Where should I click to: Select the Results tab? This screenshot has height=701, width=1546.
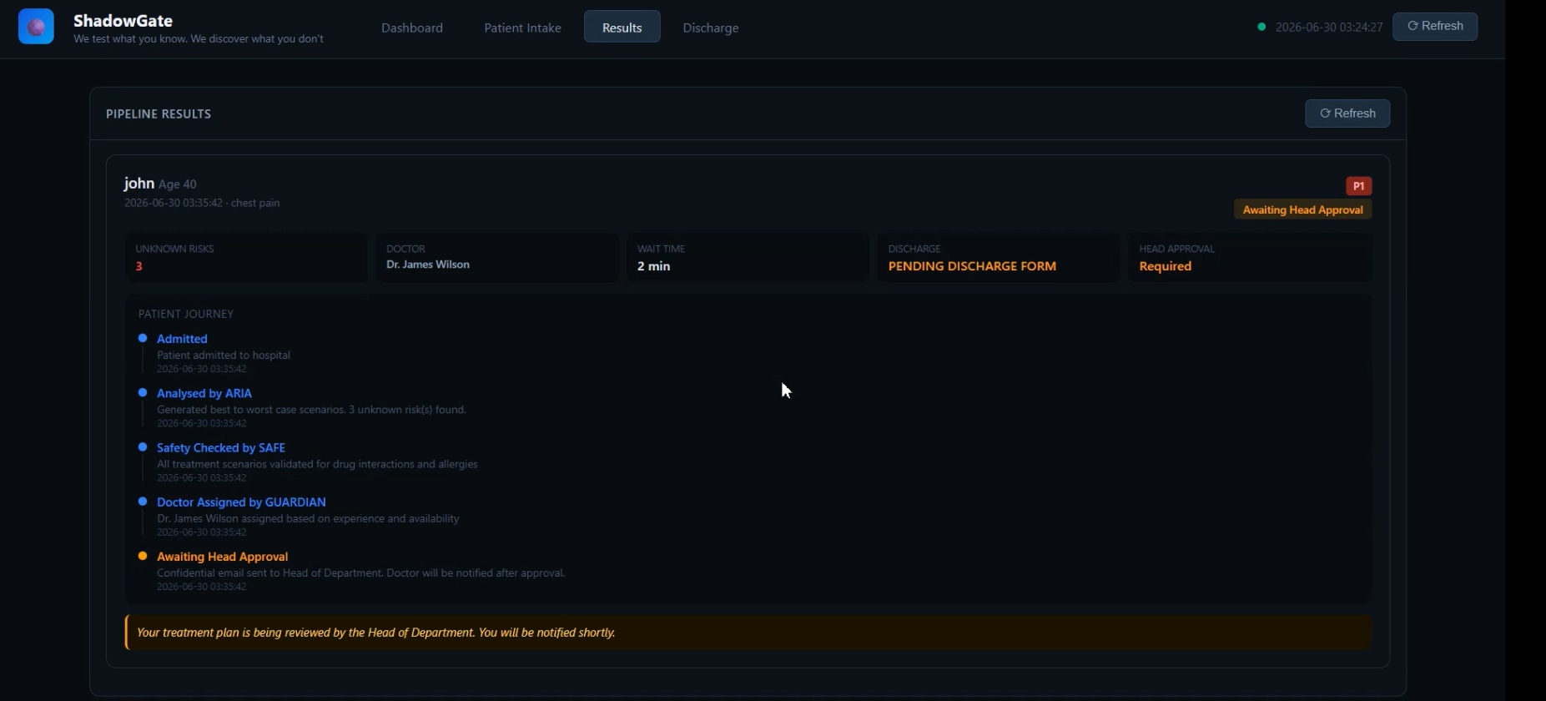tap(622, 28)
